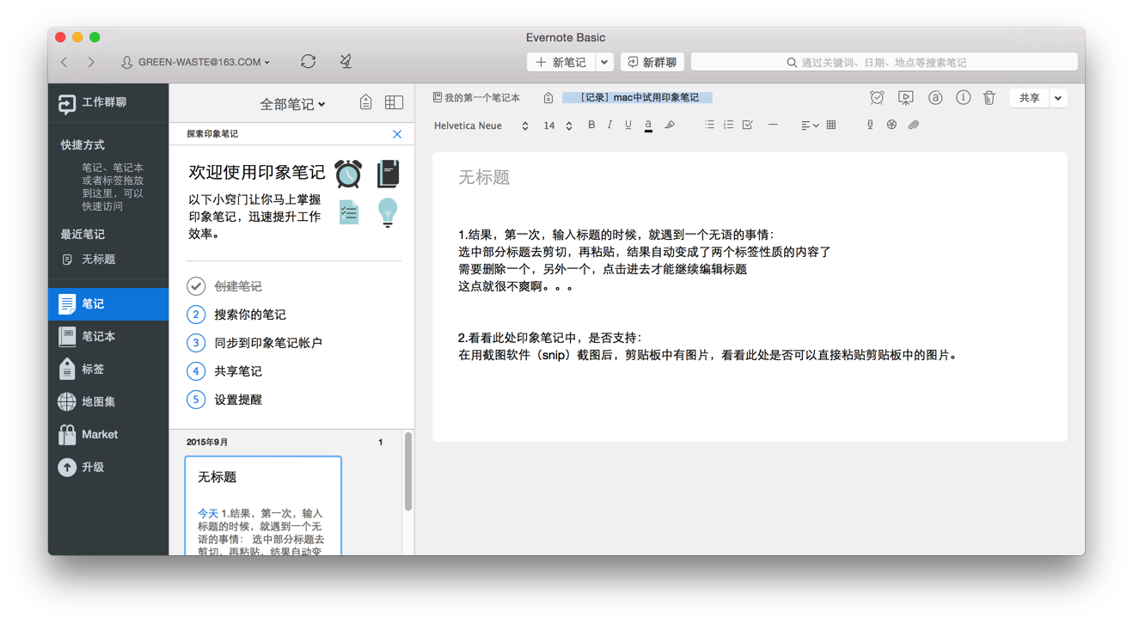
Task: Click the 2015年9月 section header
Action: 207,443
